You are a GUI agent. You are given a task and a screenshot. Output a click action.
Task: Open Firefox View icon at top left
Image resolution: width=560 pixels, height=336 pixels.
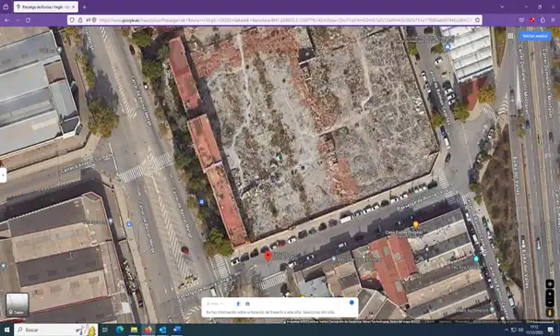[x=6, y=6]
